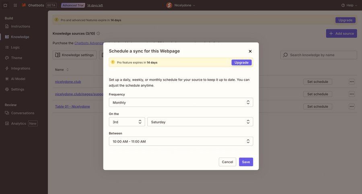Click the Logic list icon in sidebar
Screen dimensions: 362x194
point(7,47)
